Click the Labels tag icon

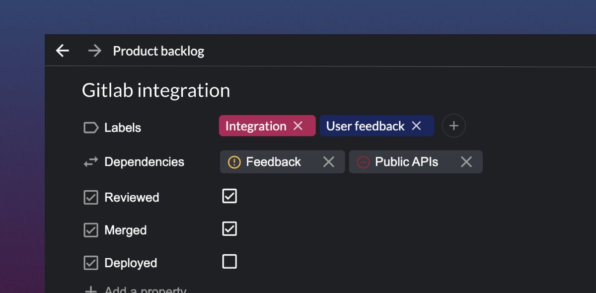tap(90, 128)
